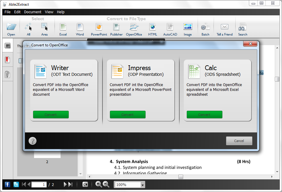Zoom in on the document
The width and height of the screenshot is (282, 192).
pyautogui.click(x=98, y=184)
